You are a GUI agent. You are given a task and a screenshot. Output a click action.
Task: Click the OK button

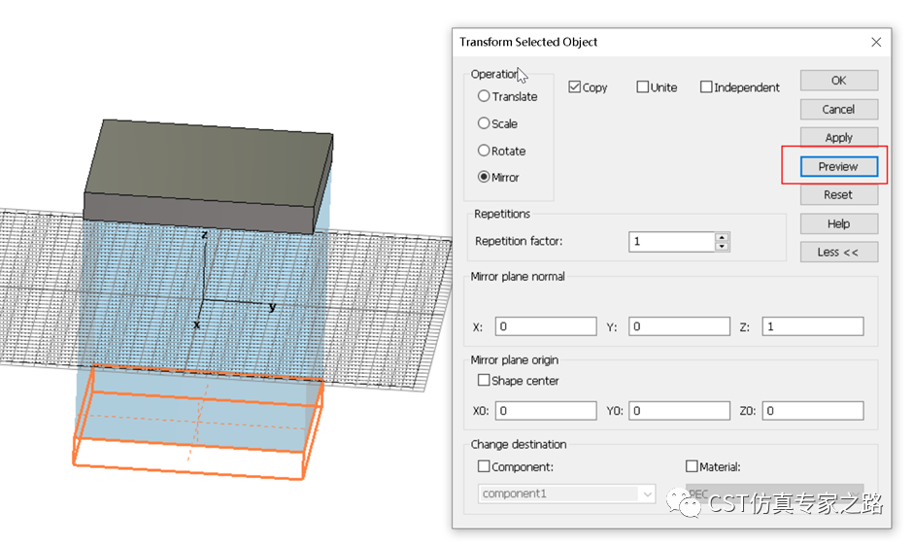coord(838,81)
